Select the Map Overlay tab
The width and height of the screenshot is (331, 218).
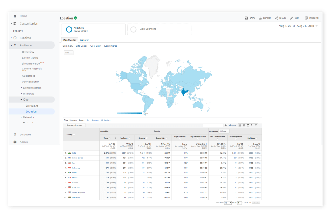click(x=70, y=40)
